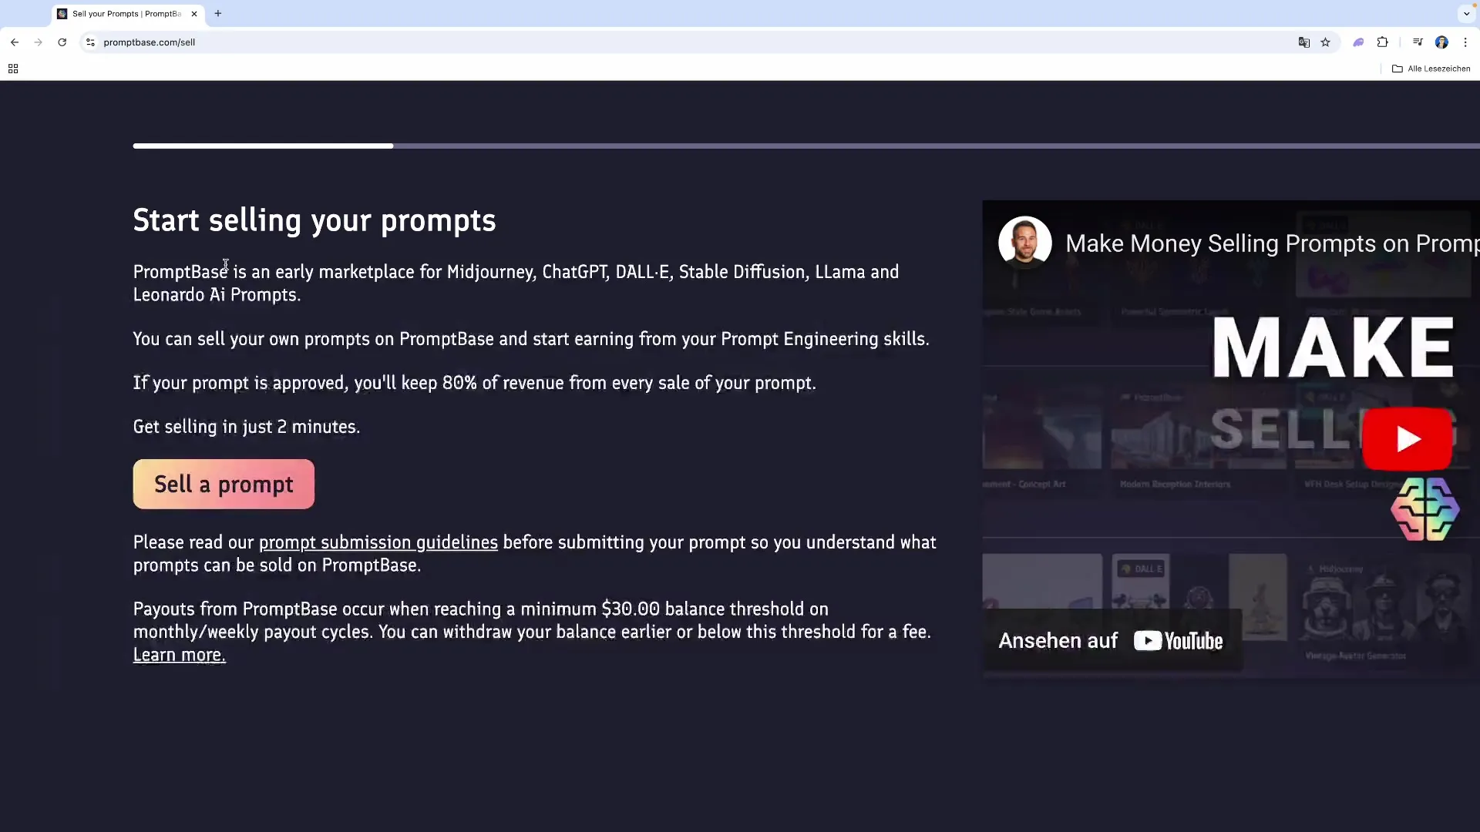
Task: Click the Learn more link
Action: pos(179,655)
